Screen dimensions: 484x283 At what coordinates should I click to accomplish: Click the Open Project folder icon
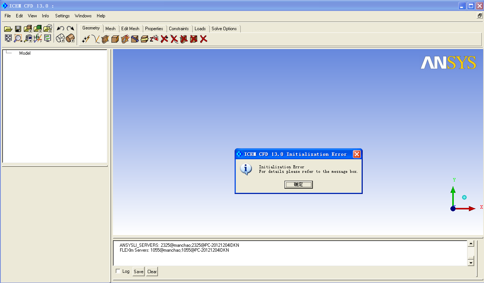point(8,29)
